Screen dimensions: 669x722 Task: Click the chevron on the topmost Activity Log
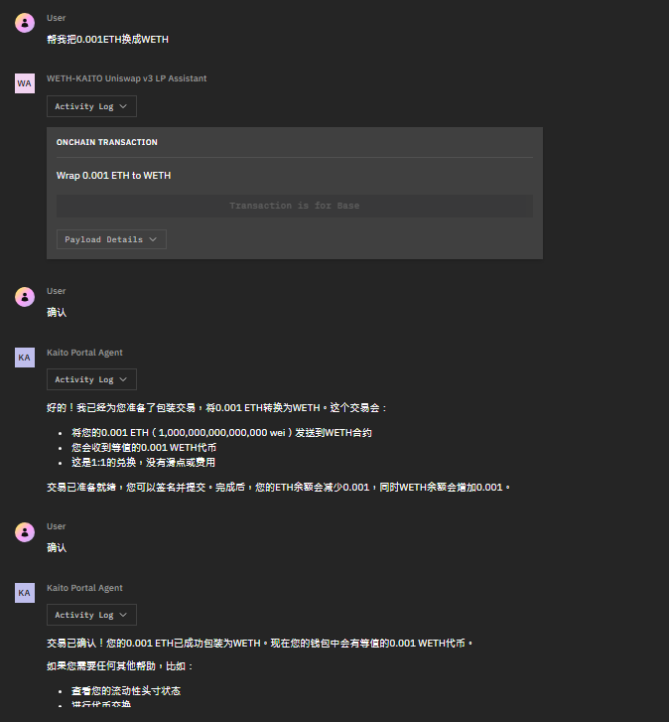click(x=123, y=106)
